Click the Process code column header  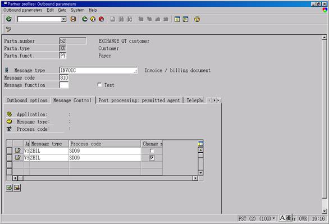click(105, 144)
